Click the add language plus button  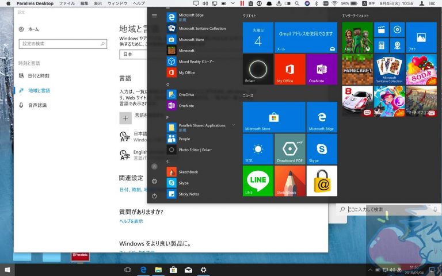pyautogui.click(x=125, y=118)
